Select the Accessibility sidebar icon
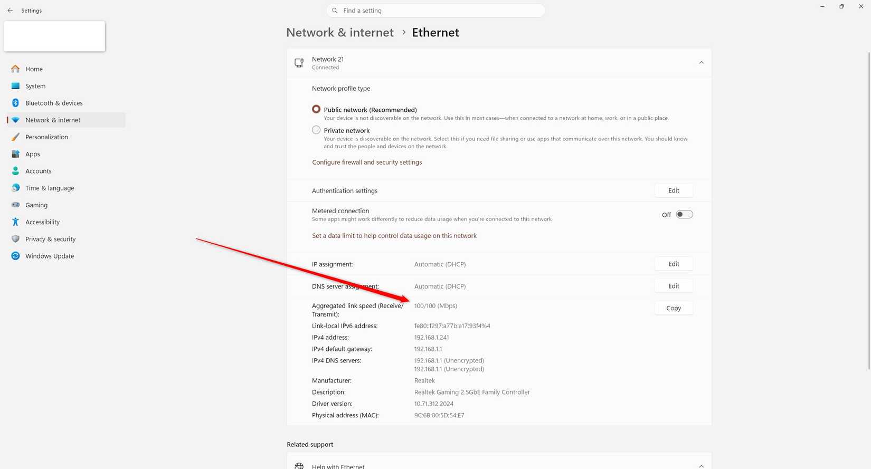Image resolution: width=871 pixels, height=469 pixels. pos(15,222)
